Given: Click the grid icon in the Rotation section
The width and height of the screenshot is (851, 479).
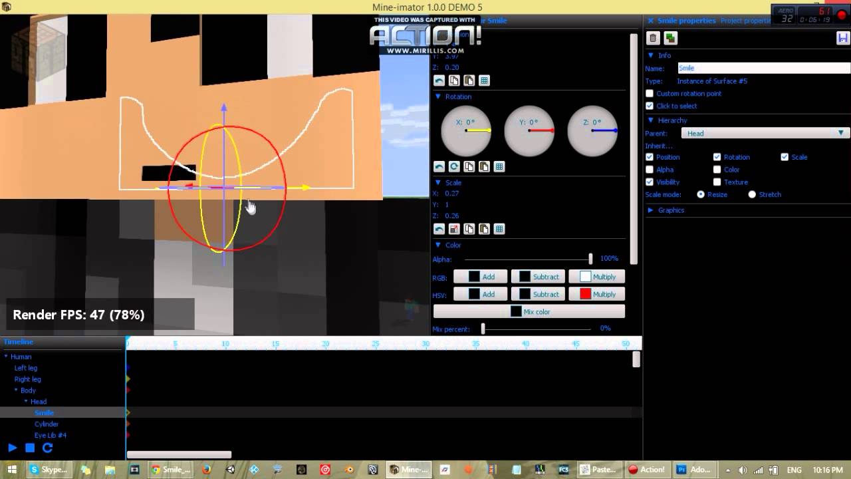Looking at the screenshot, I should pyautogui.click(x=499, y=167).
